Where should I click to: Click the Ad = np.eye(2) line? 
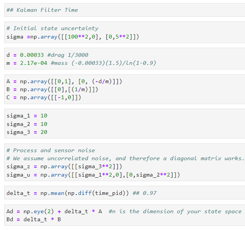[54, 211]
